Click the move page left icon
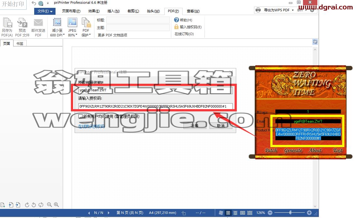 pos(11,205)
